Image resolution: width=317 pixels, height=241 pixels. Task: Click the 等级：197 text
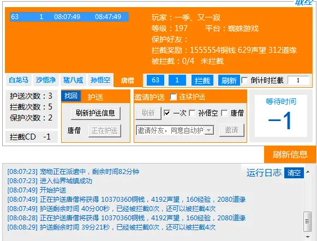coord(170,28)
